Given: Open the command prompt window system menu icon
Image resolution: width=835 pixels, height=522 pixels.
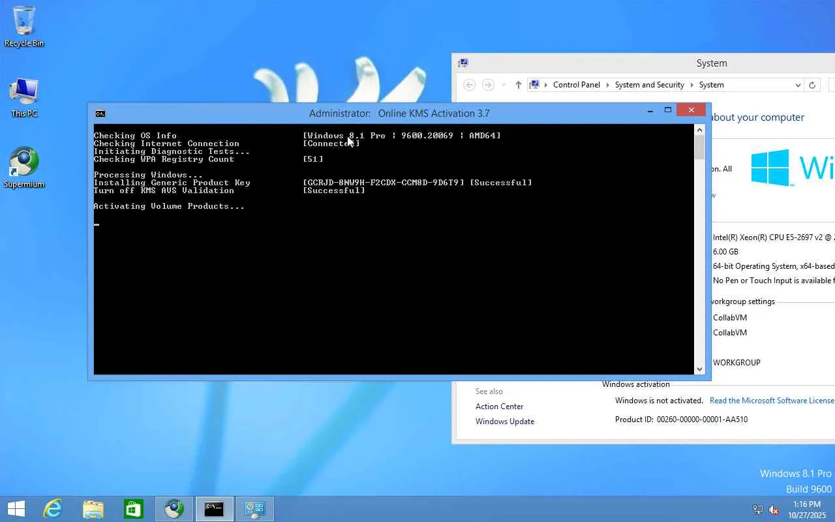Looking at the screenshot, I should pos(100,114).
